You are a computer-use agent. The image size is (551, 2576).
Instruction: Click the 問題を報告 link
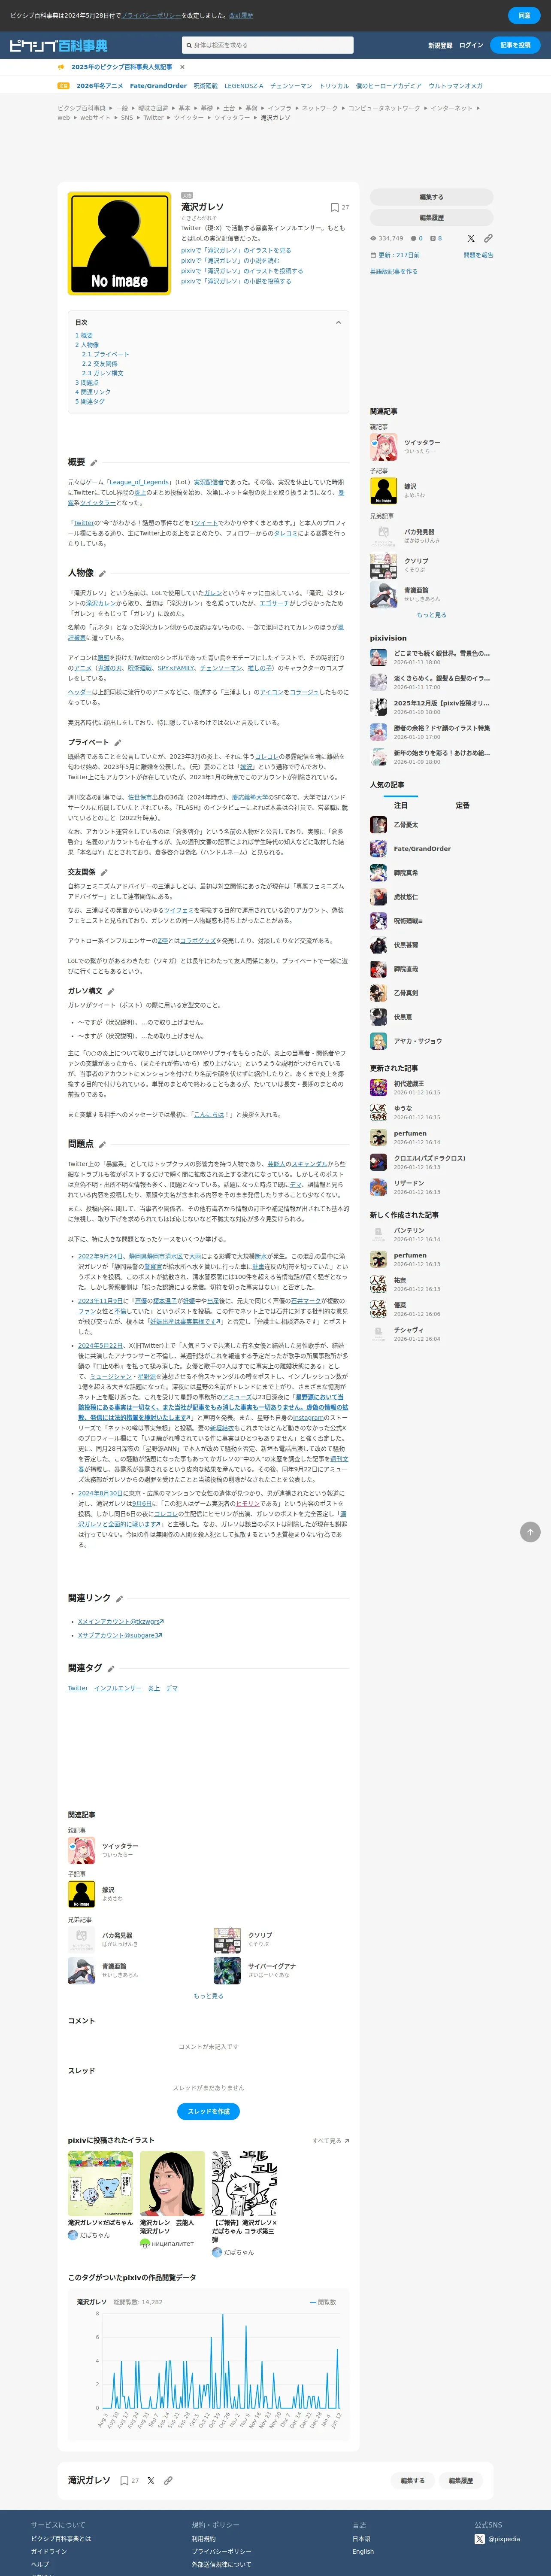[x=478, y=255]
